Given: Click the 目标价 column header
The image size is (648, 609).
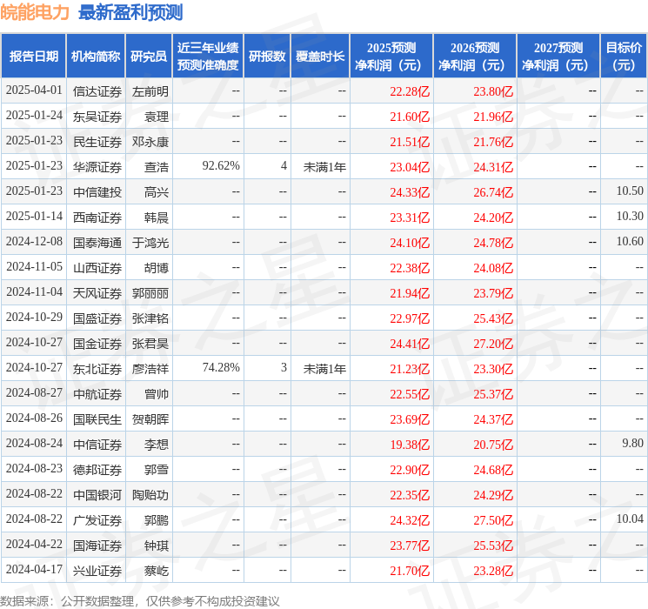Looking at the screenshot, I should click(x=624, y=57).
